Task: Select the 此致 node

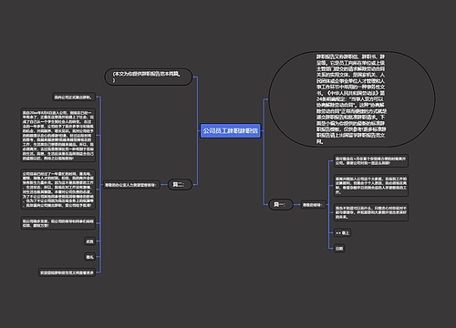Action: tap(89, 241)
